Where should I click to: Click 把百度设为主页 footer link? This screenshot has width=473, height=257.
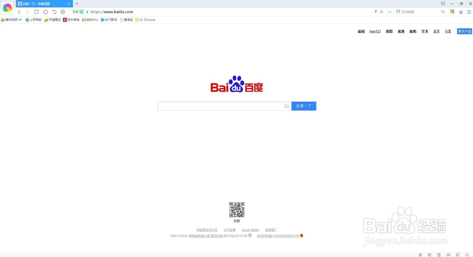[207, 230]
